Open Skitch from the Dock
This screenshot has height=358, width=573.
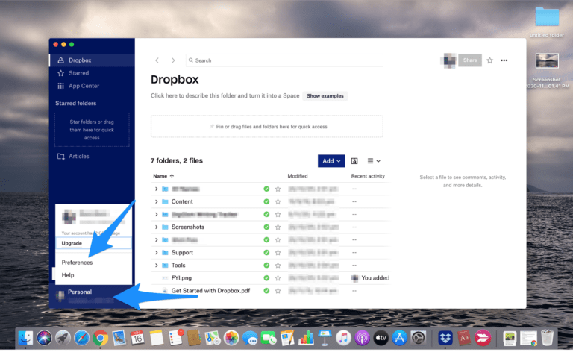(x=483, y=338)
